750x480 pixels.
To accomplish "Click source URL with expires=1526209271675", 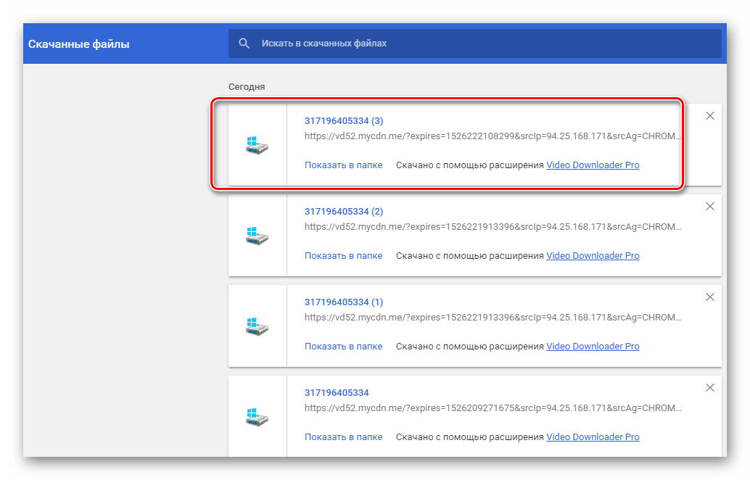I will click(x=493, y=407).
